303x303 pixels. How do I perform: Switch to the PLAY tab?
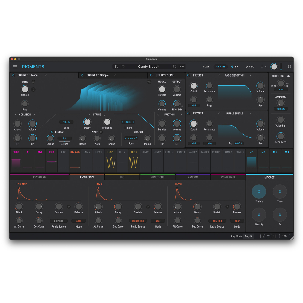(206, 66)
